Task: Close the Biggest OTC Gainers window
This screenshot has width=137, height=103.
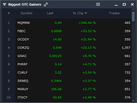Action: pos(132,4)
